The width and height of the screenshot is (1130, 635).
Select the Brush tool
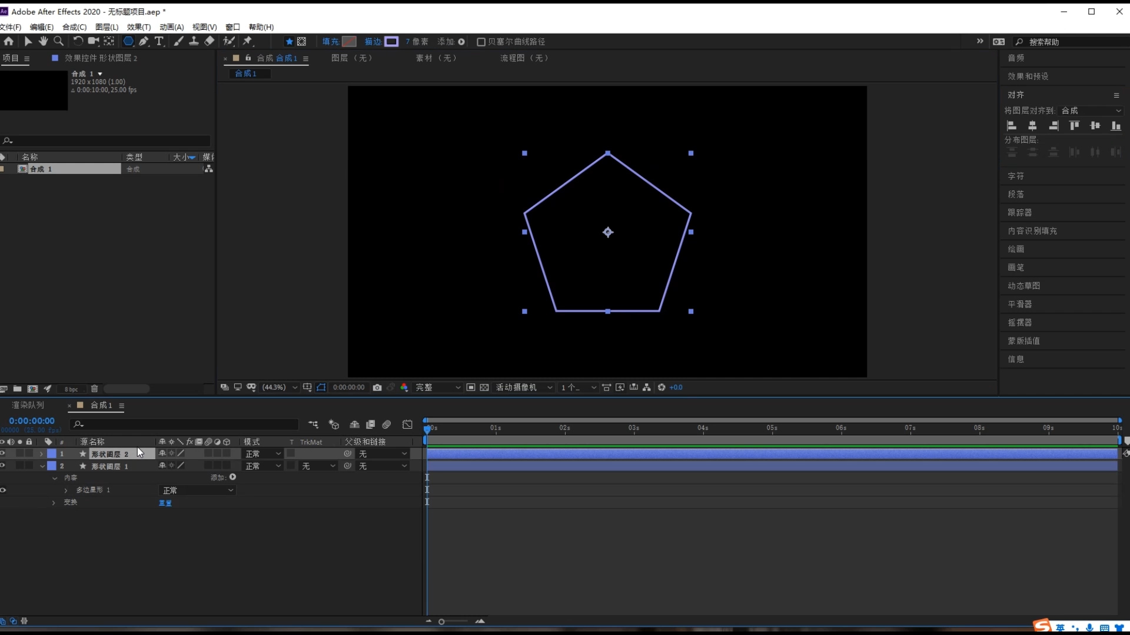(178, 41)
